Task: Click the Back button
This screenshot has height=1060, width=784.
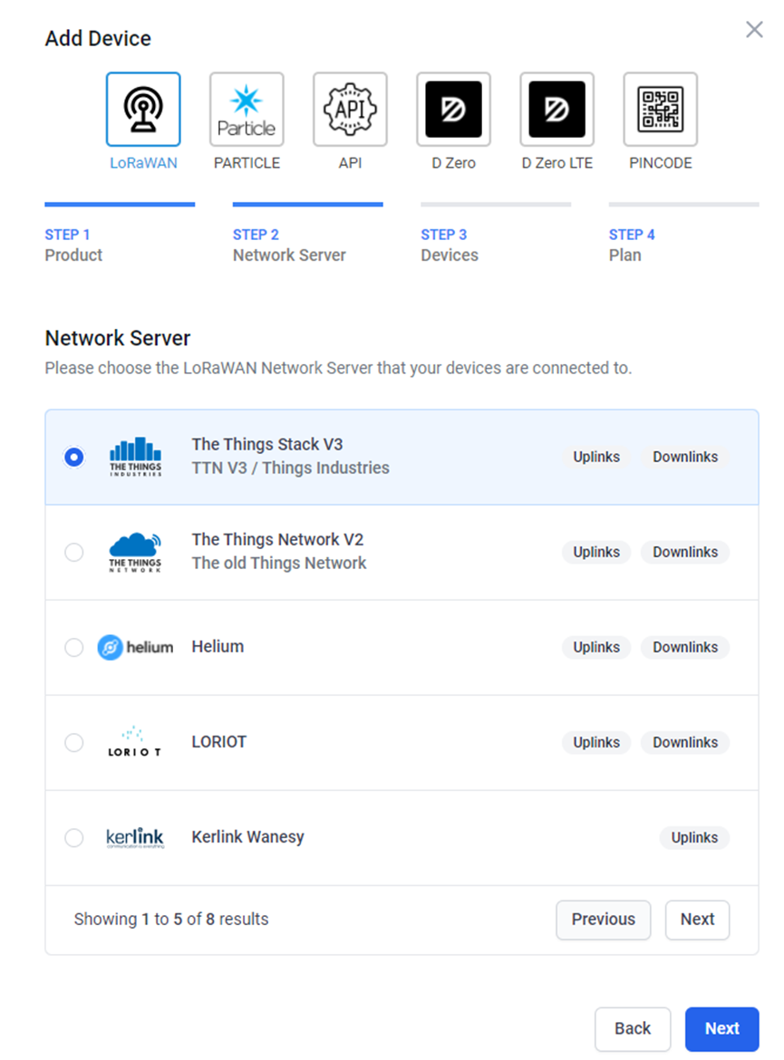Action: 633,1029
